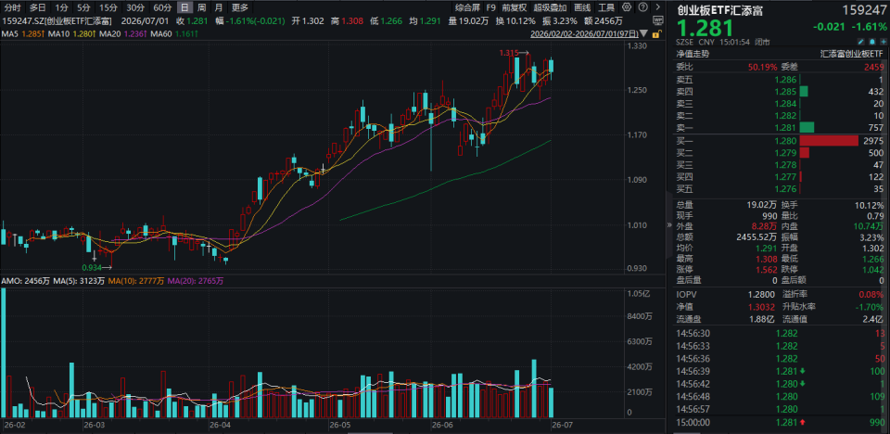Toggle 超级叠加 overlay option
Screen dimensions: 890x434
[x=550, y=7]
